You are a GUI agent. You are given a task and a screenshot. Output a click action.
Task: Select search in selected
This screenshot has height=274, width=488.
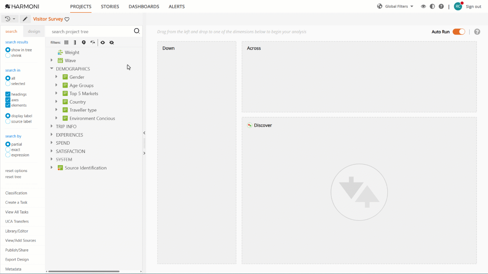click(8, 84)
